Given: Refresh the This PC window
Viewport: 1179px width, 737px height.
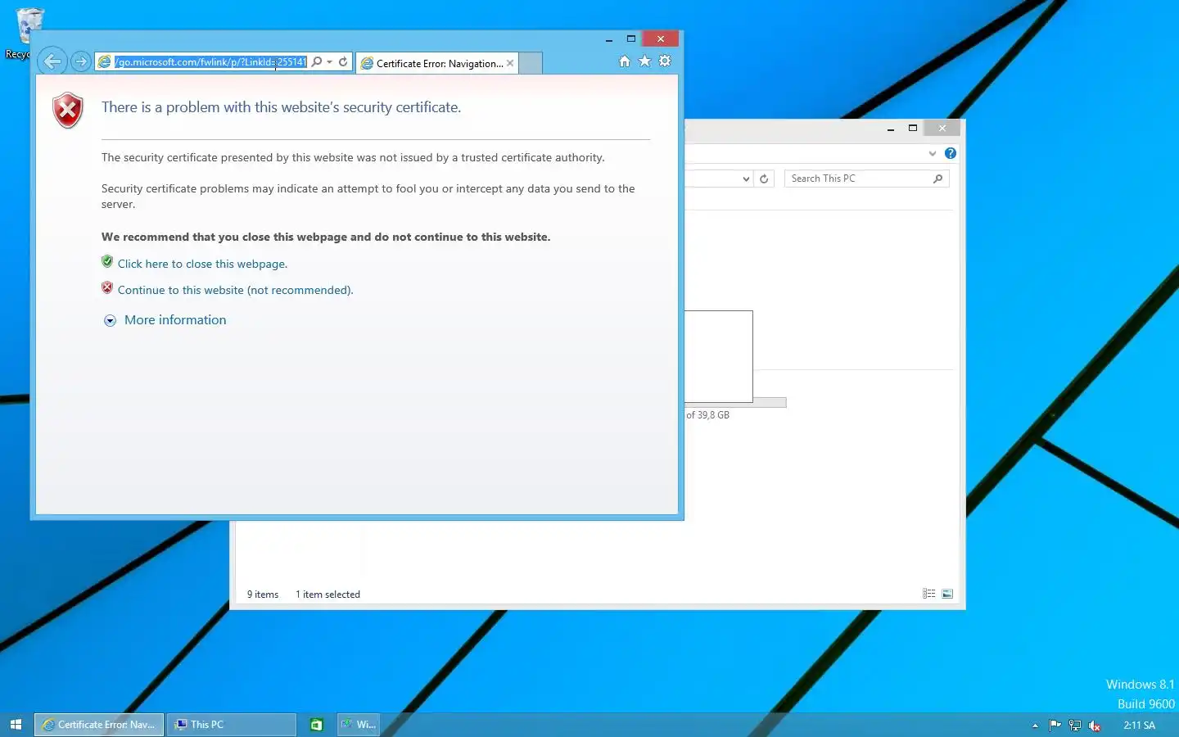Looking at the screenshot, I should (764, 179).
